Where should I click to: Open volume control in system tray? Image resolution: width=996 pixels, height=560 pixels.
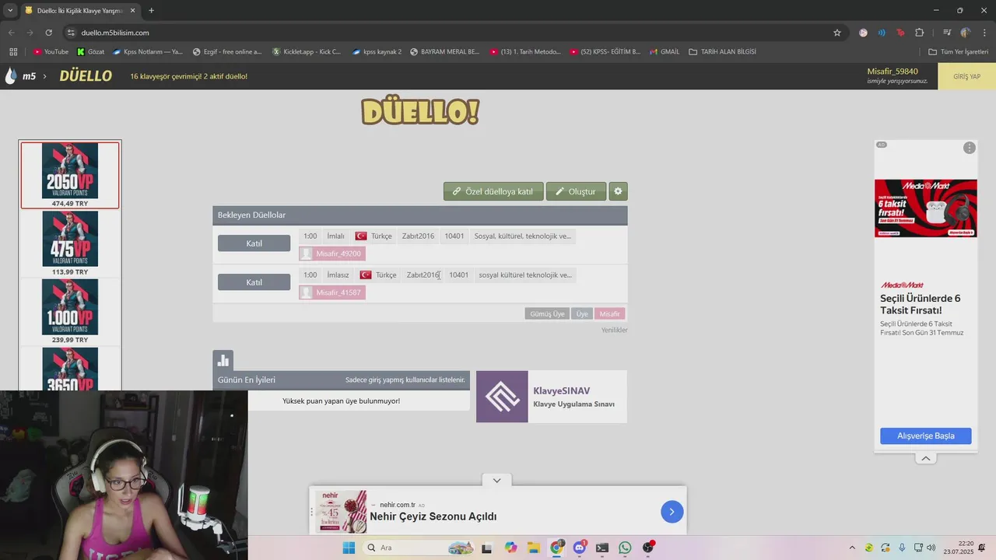(x=931, y=548)
